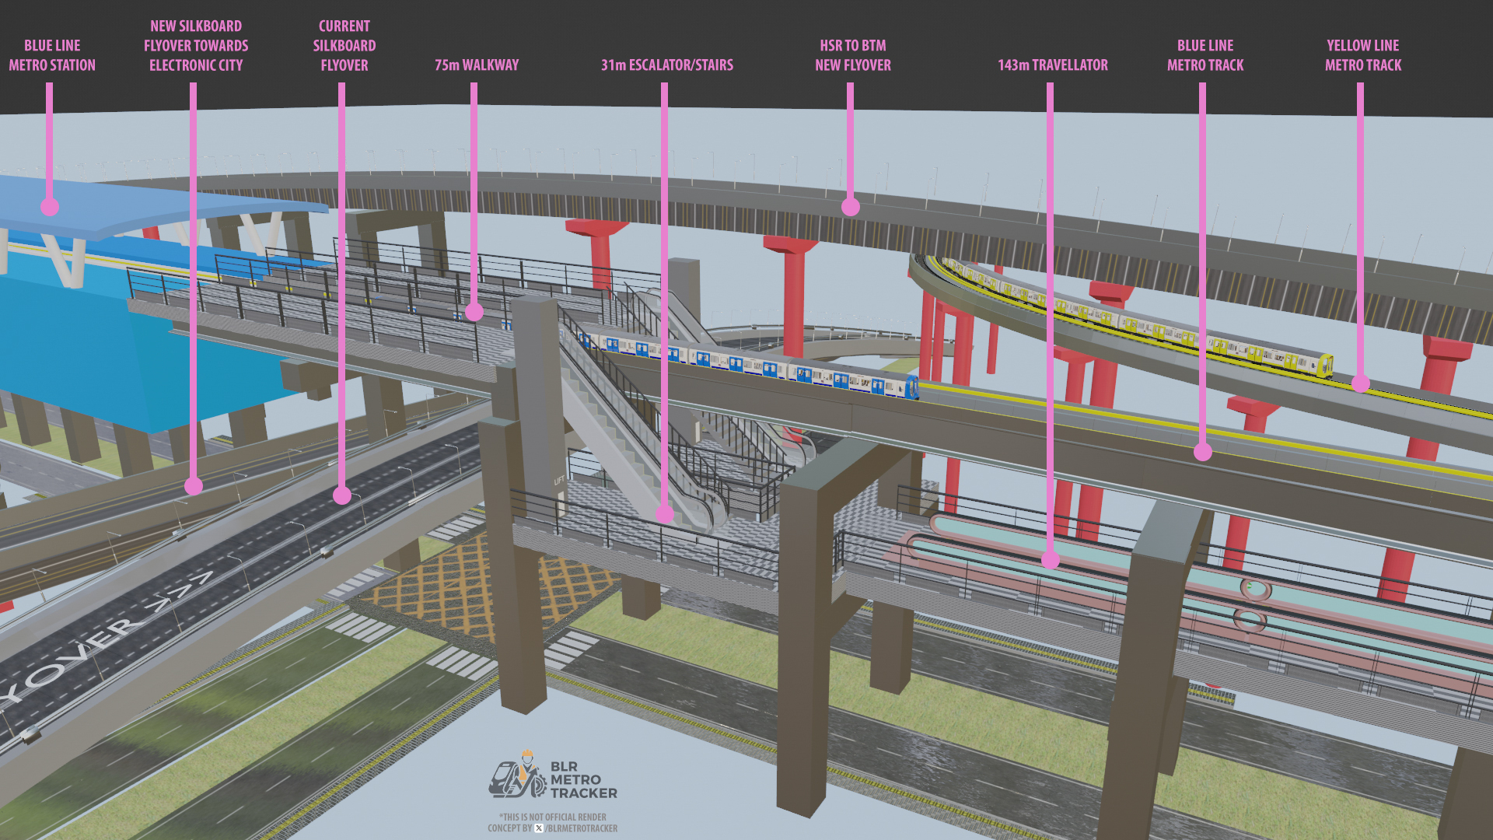The width and height of the screenshot is (1493, 840).
Task: Click the pink marker dot on current Silkboard flyover
Action: pyautogui.click(x=342, y=495)
